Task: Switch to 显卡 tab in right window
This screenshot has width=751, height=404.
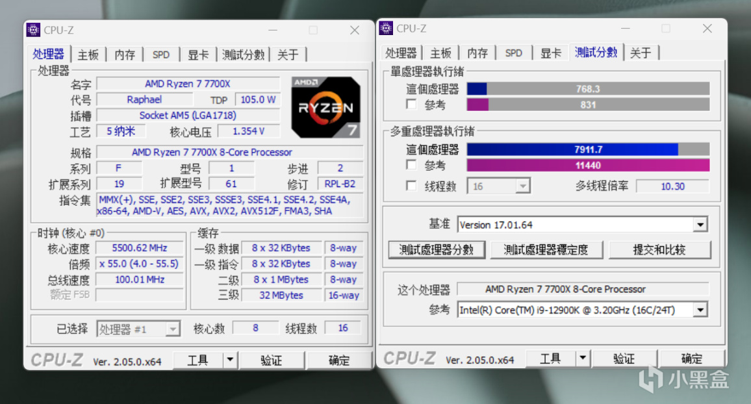Action: click(550, 53)
